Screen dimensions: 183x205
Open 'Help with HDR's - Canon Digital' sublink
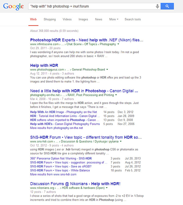point(65,124)
